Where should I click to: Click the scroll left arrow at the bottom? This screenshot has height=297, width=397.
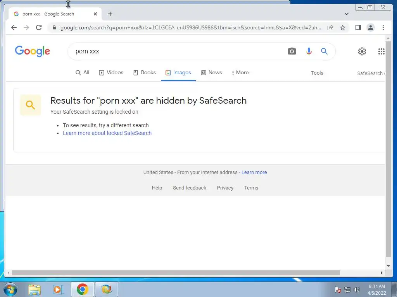[9, 273]
